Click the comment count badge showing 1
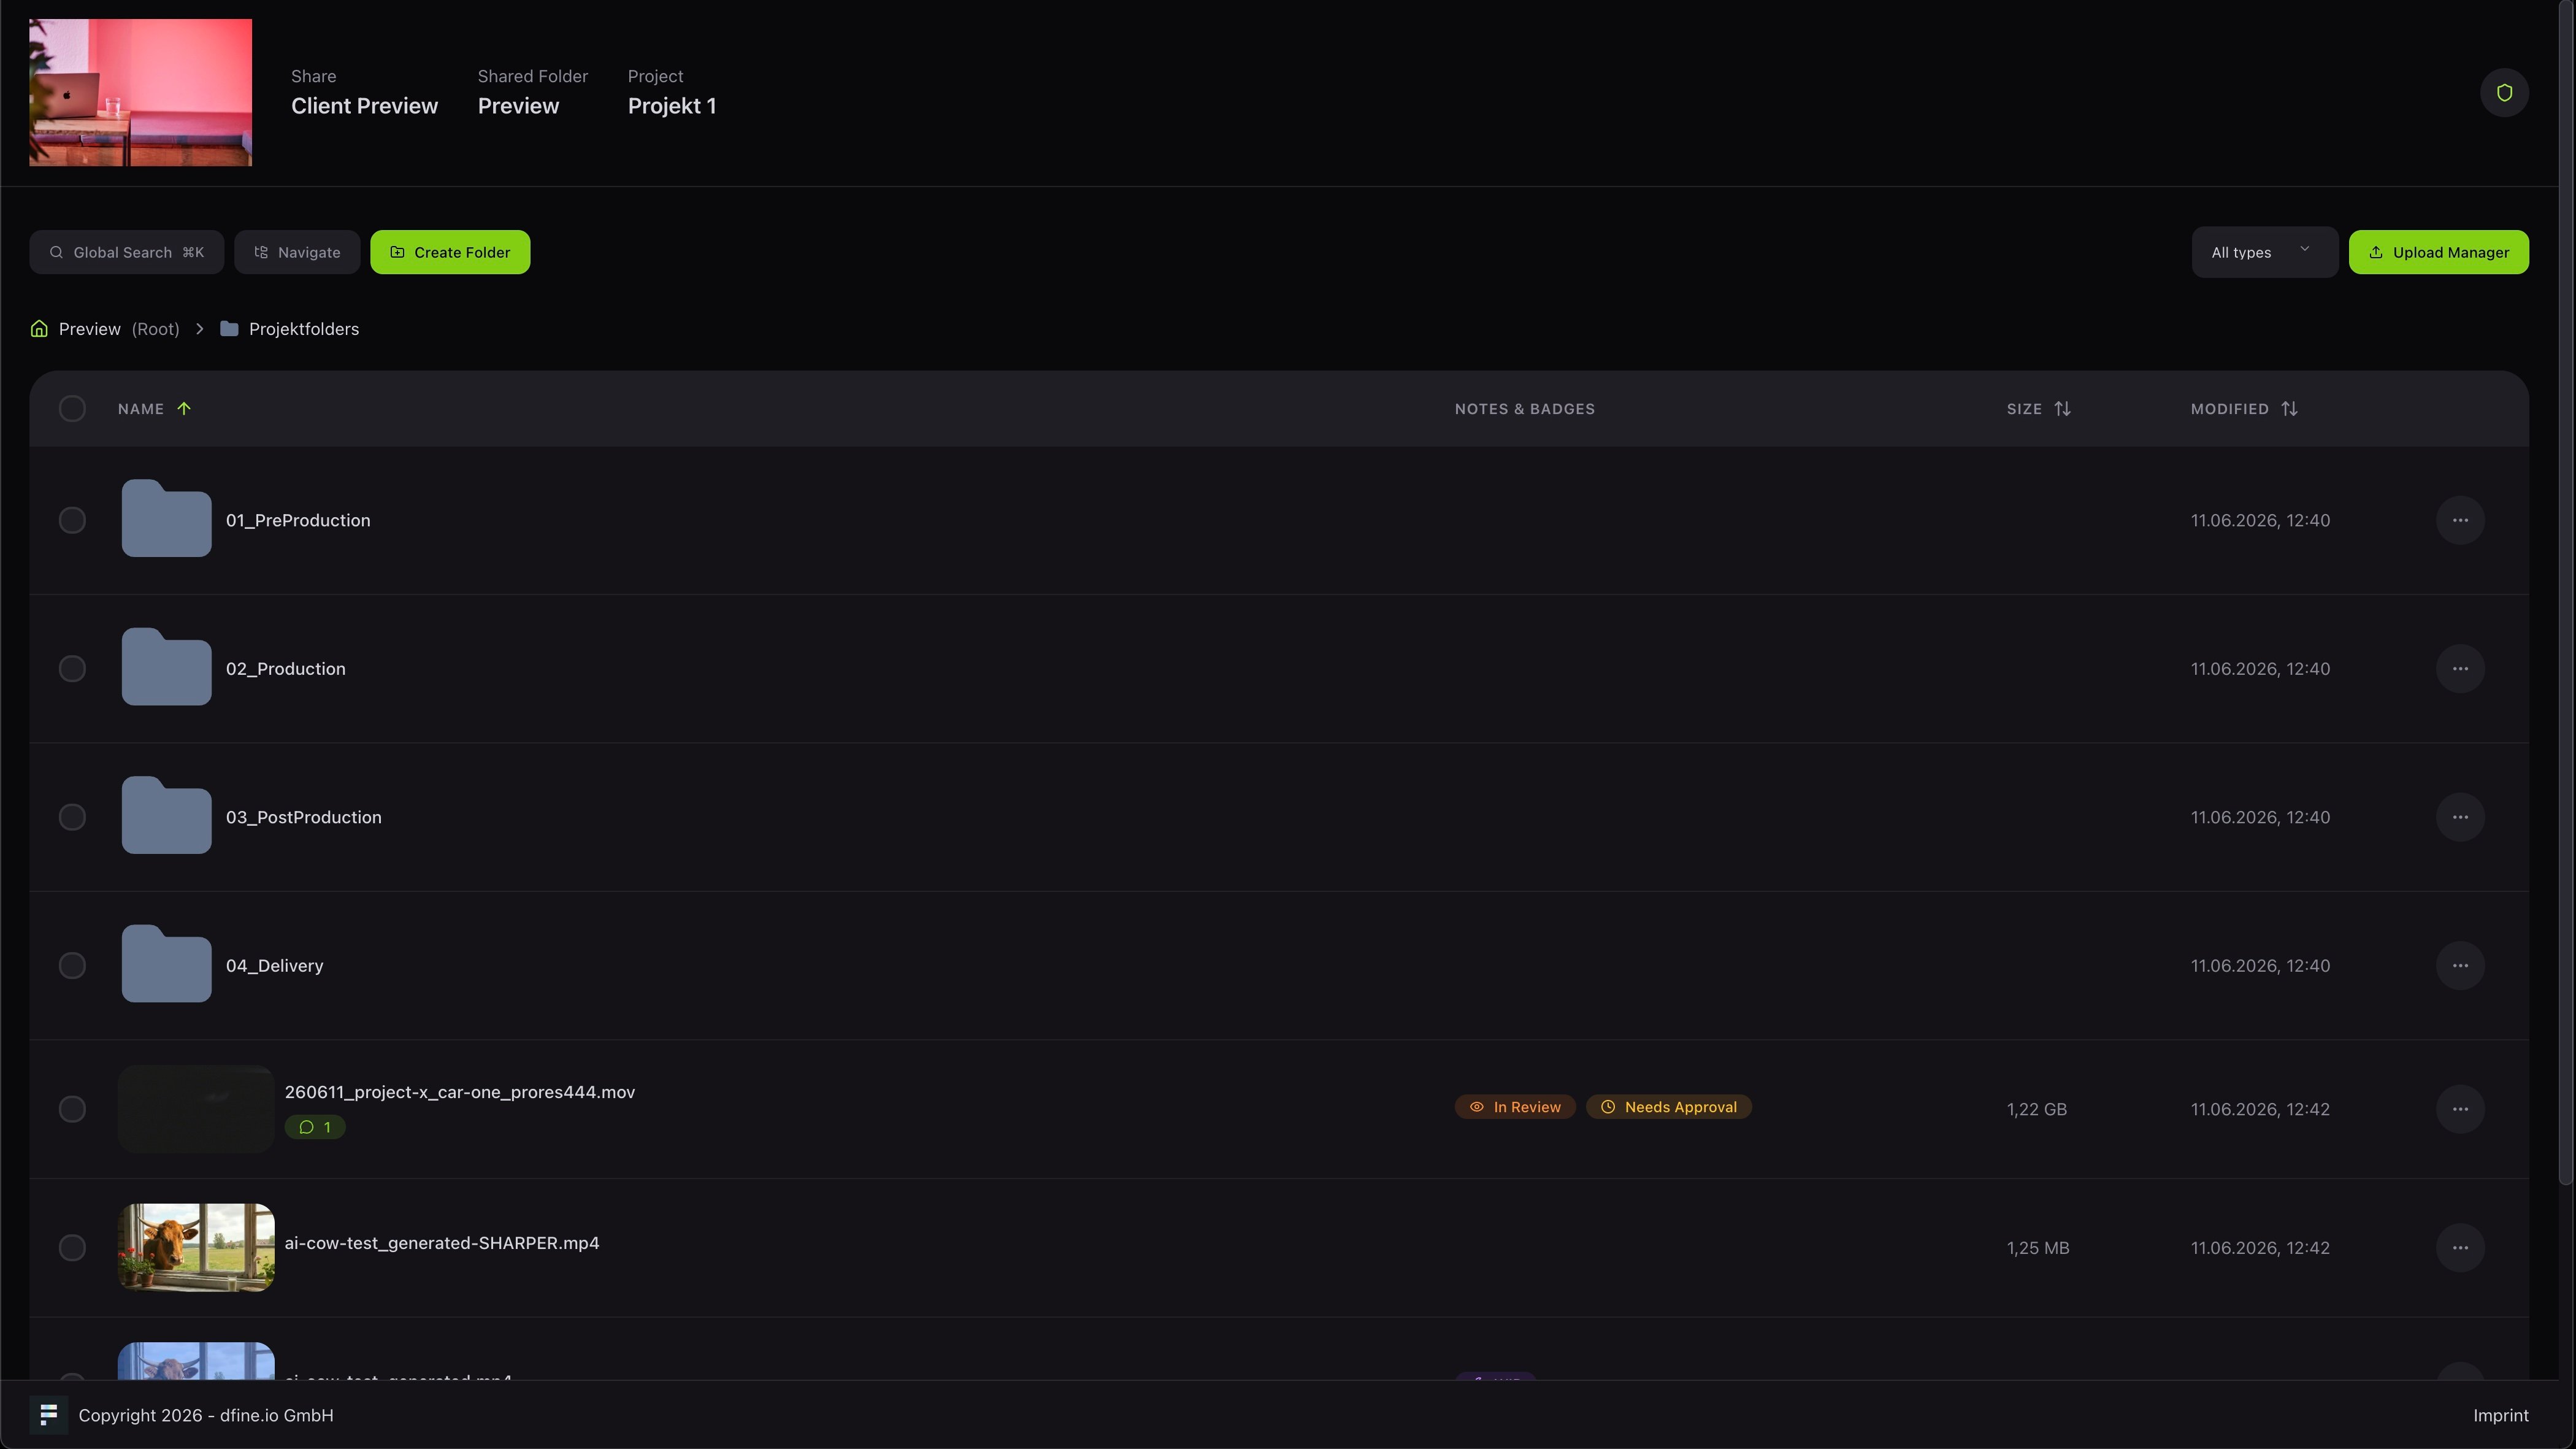The image size is (2576, 1449). [x=315, y=1127]
